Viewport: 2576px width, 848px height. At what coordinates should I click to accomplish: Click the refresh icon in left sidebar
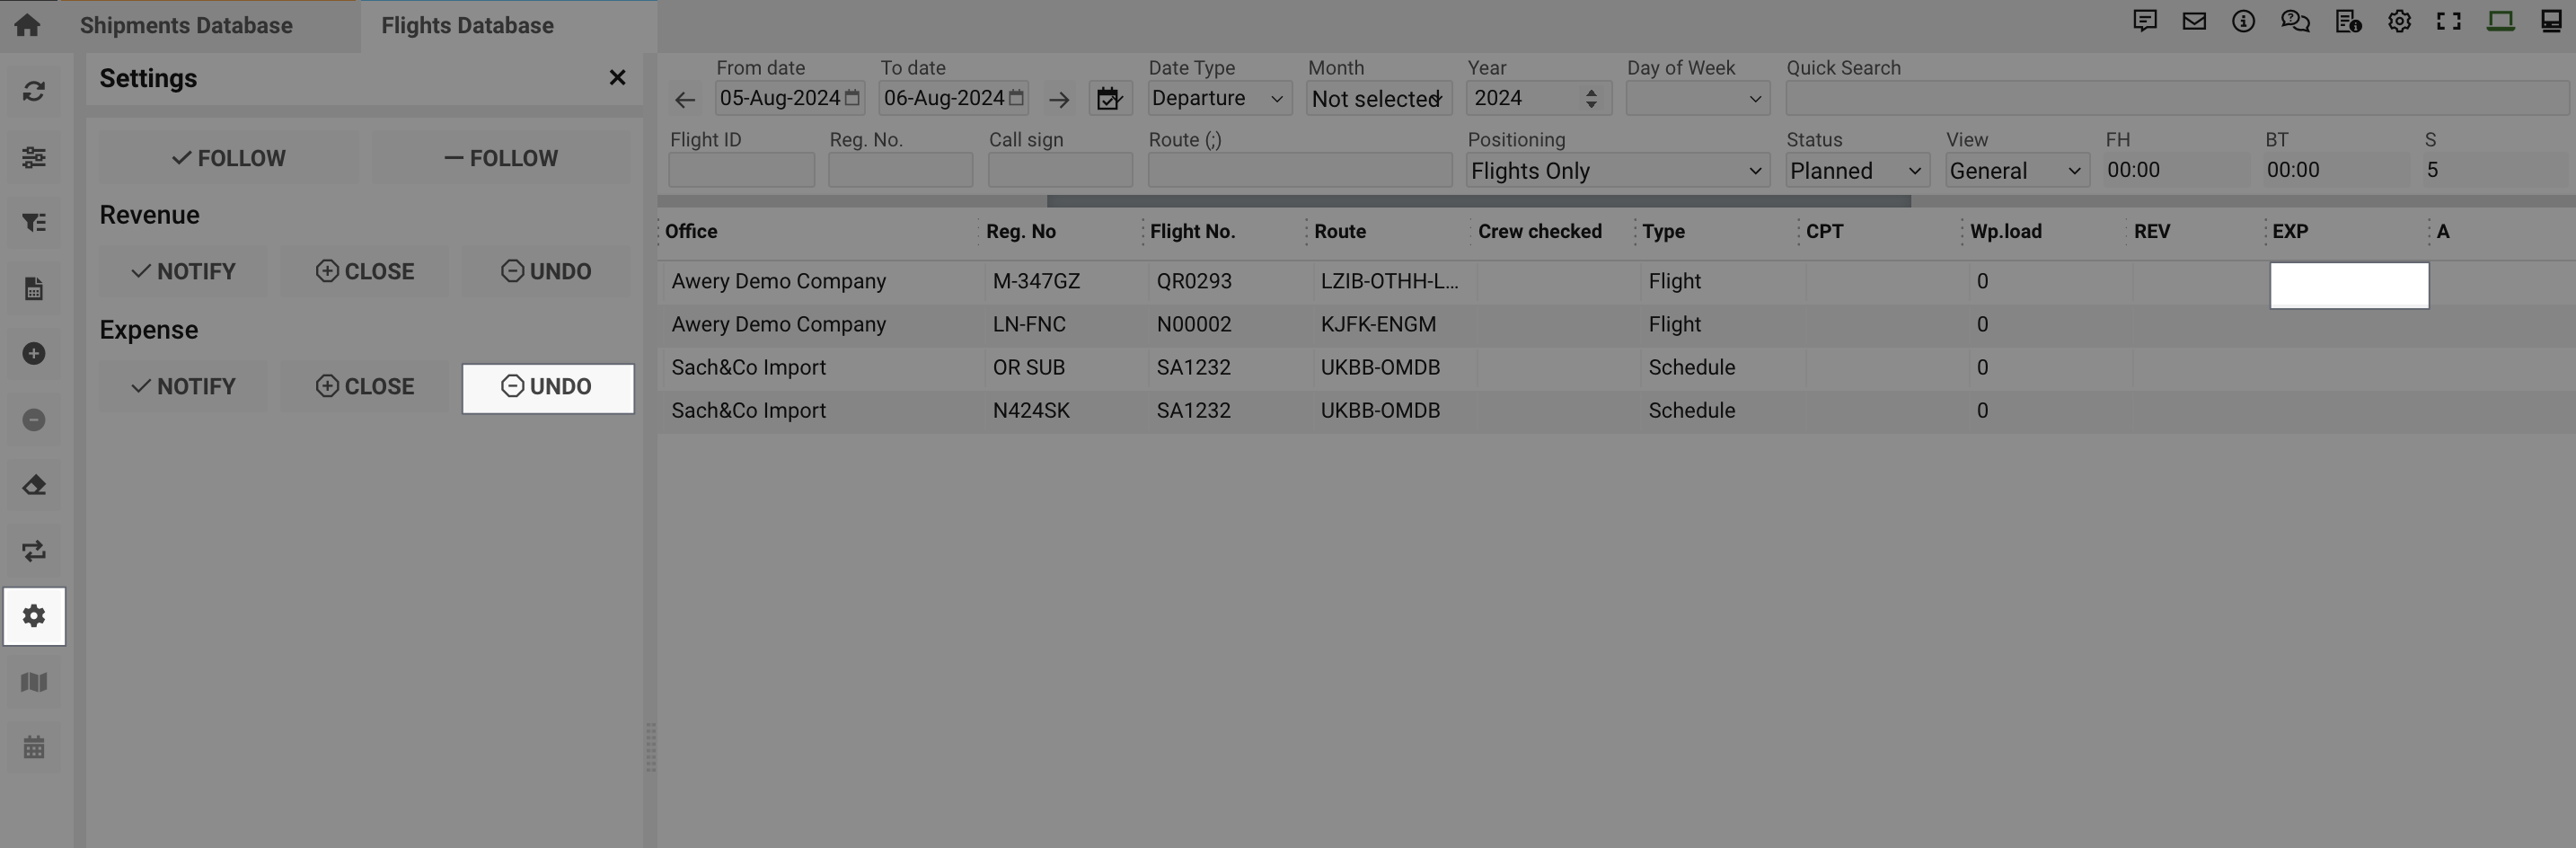(34, 92)
